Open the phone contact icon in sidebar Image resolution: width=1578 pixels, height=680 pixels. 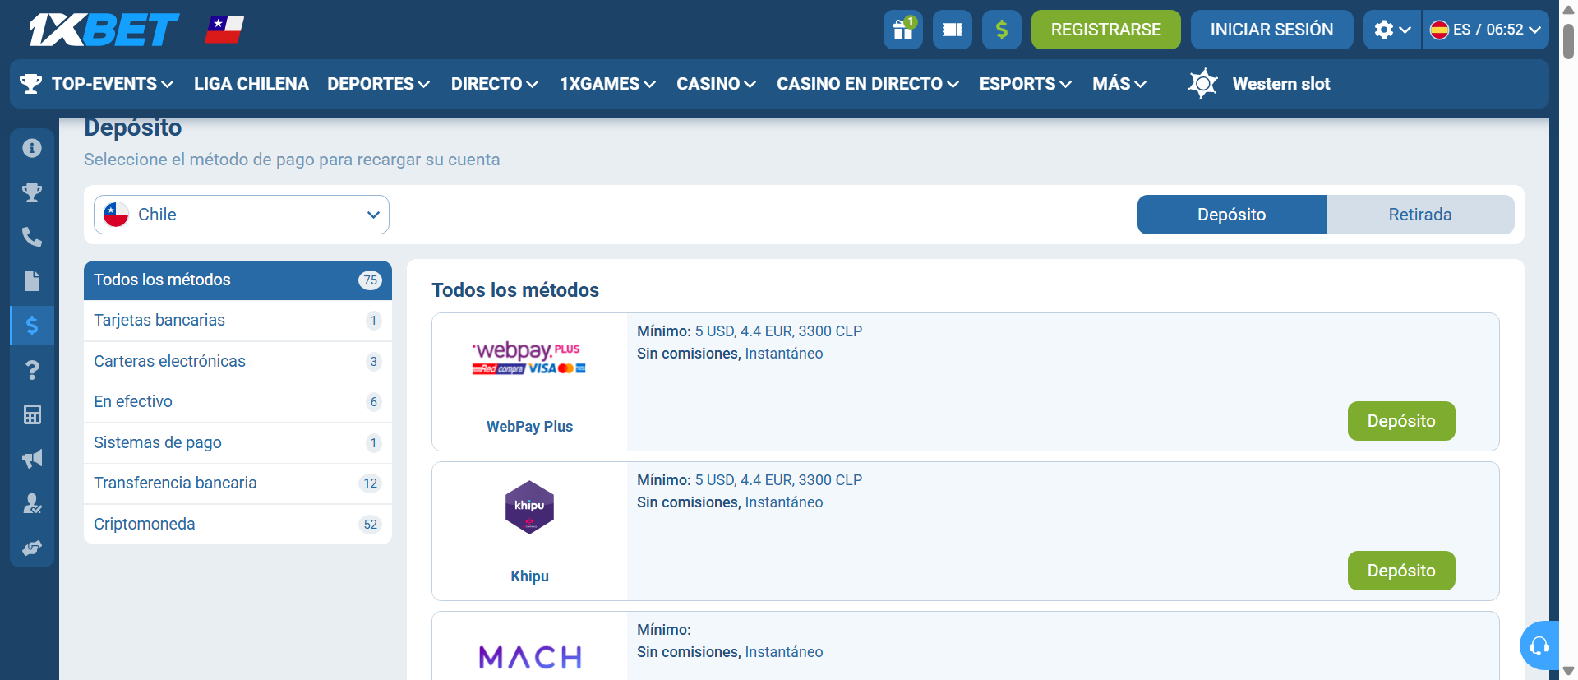[x=32, y=237]
